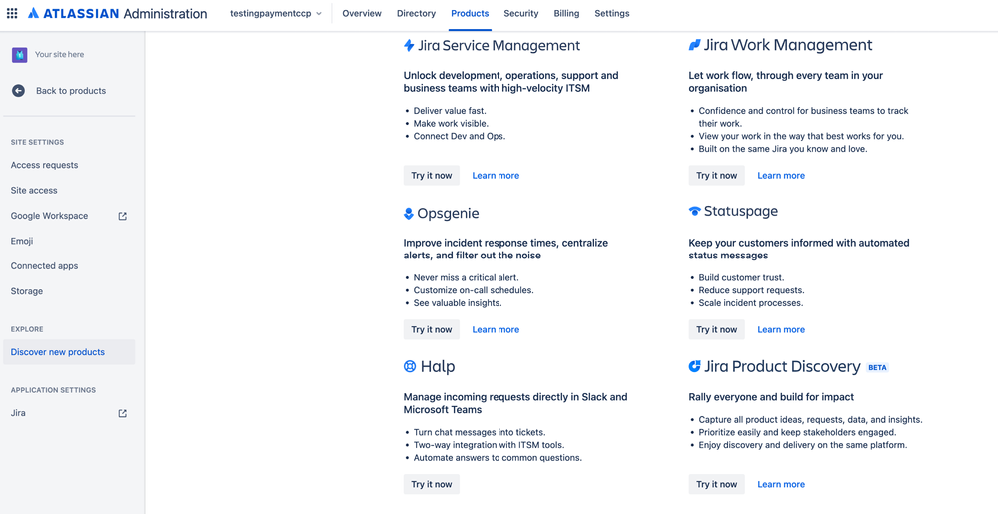Click 'Your site here' text
Image resolution: width=998 pixels, height=514 pixels.
coord(59,55)
